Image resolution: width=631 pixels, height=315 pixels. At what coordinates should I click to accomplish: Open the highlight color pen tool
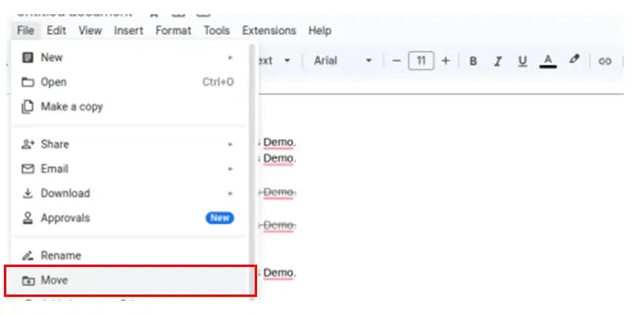click(x=574, y=60)
